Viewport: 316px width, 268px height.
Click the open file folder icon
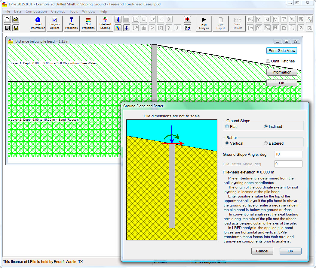16,20
